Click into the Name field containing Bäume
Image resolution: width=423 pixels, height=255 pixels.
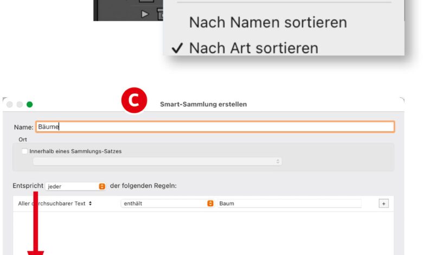coord(215,127)
